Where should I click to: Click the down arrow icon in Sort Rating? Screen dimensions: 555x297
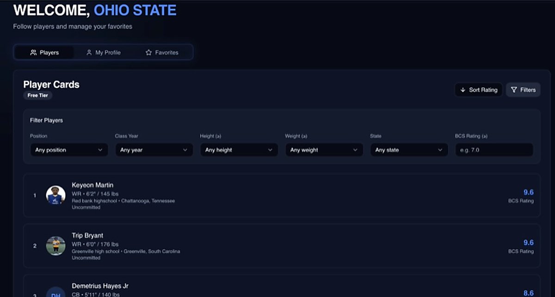[463, 90]
